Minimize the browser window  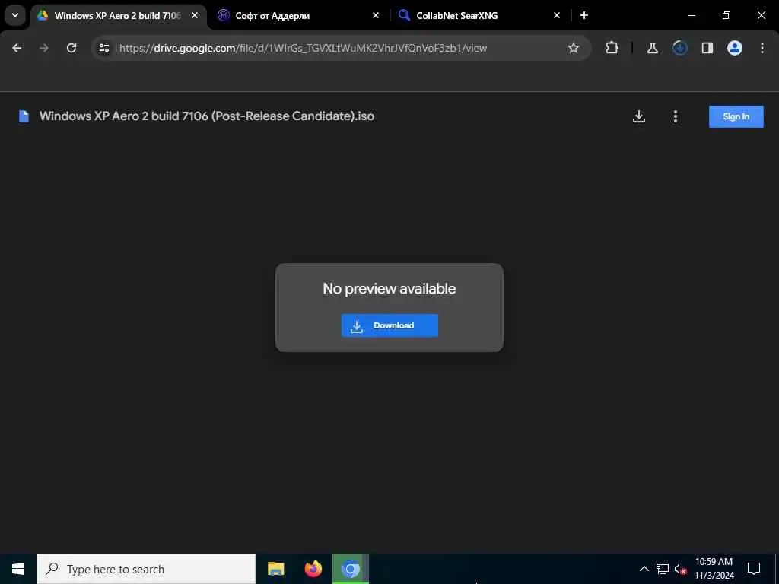click(691, 15)
